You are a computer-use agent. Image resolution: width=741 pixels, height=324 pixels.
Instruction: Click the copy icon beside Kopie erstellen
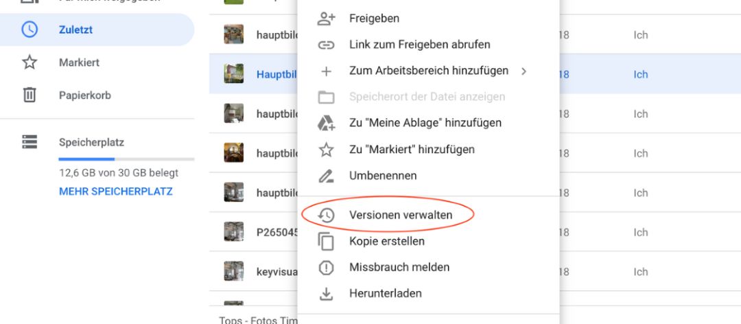coord(326,241)
